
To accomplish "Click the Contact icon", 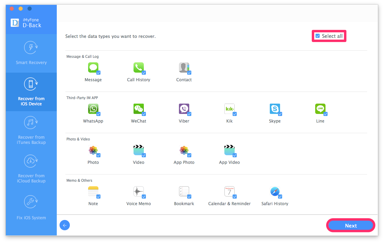I will click(184, 67).
